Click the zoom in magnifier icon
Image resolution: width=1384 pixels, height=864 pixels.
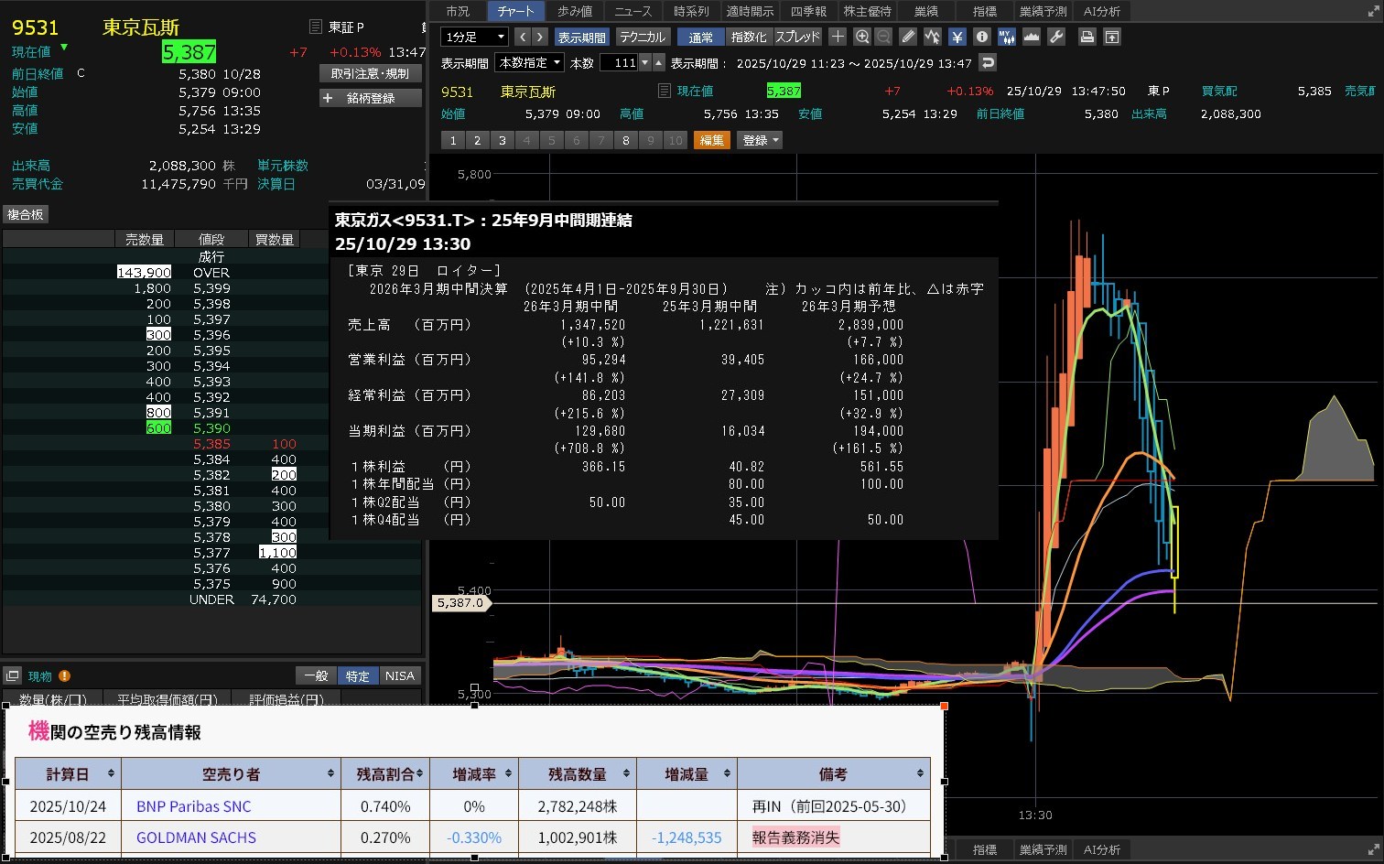(x=861, y=37)
